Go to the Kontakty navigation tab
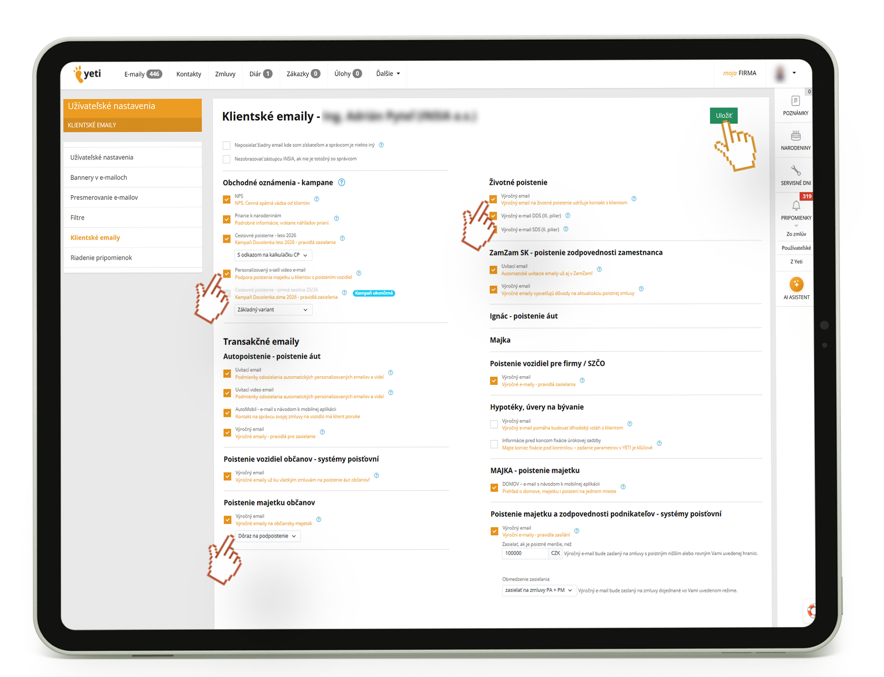Image resolution: width=884 pixels, height=677 pixels. (x=189, y=74)
